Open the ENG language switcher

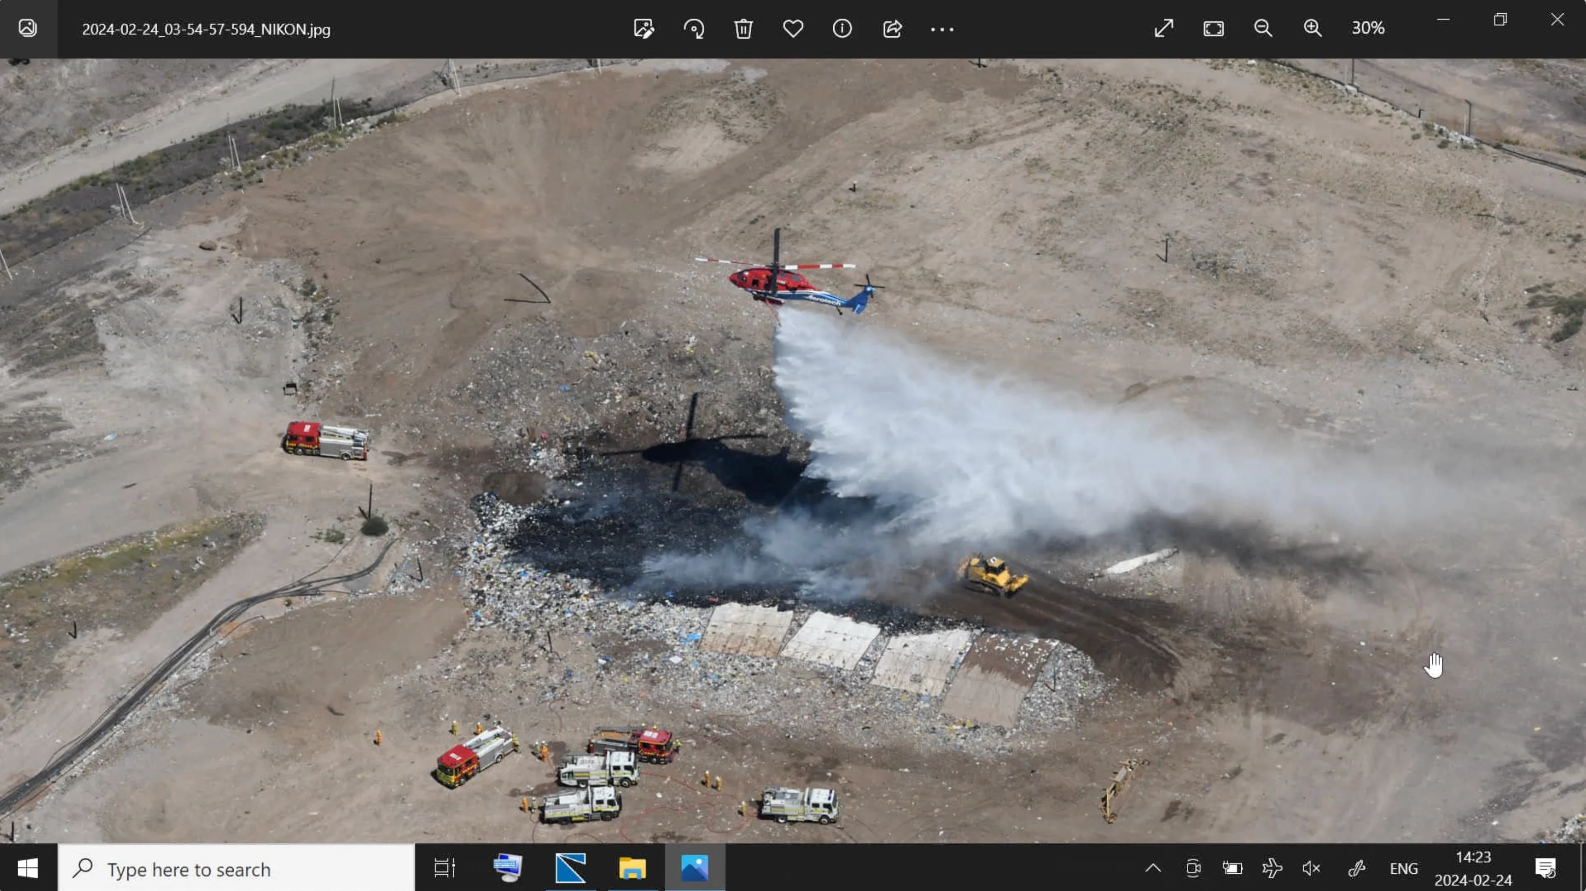[1404, 868]
